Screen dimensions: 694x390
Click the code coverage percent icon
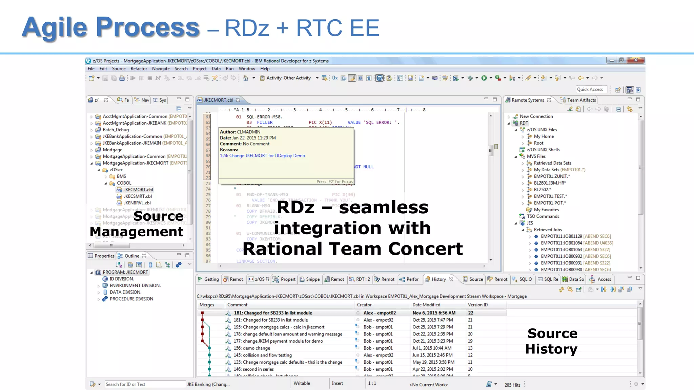(x=512, y=78)
